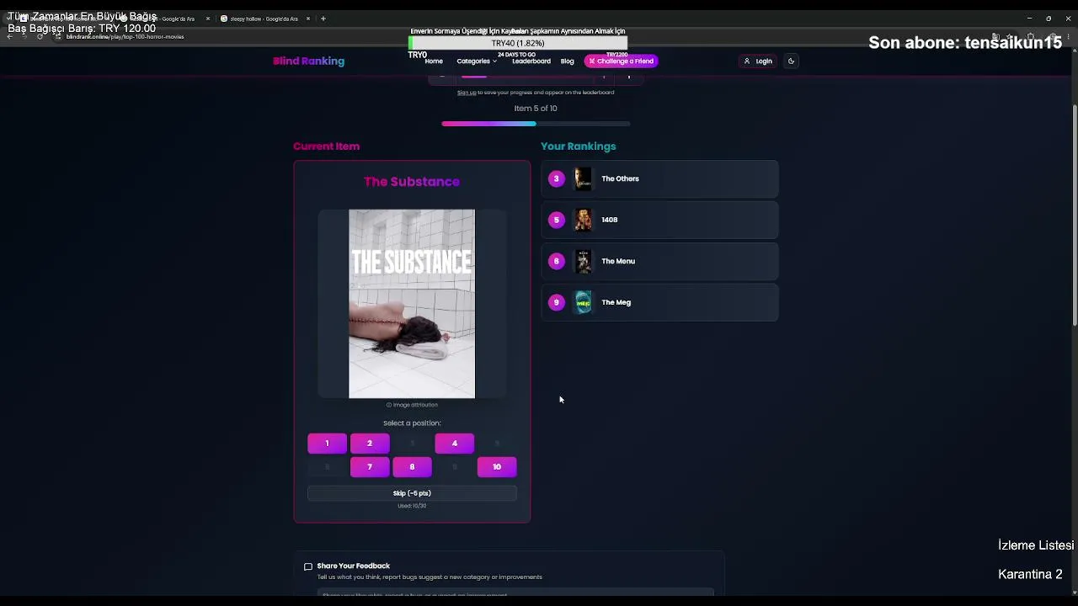Viewport: 1078px width, 606px height.
Task: Place The Substance at position 4
Action: pos(455,443)
